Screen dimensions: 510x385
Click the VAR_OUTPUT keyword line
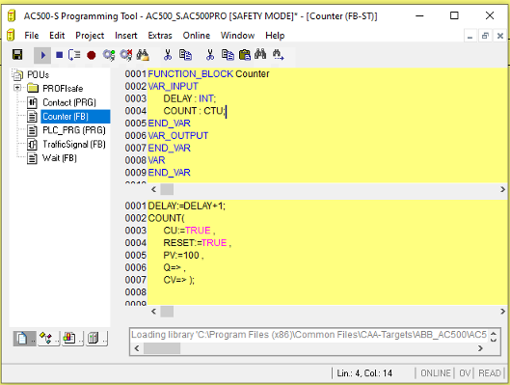[178, 136]
